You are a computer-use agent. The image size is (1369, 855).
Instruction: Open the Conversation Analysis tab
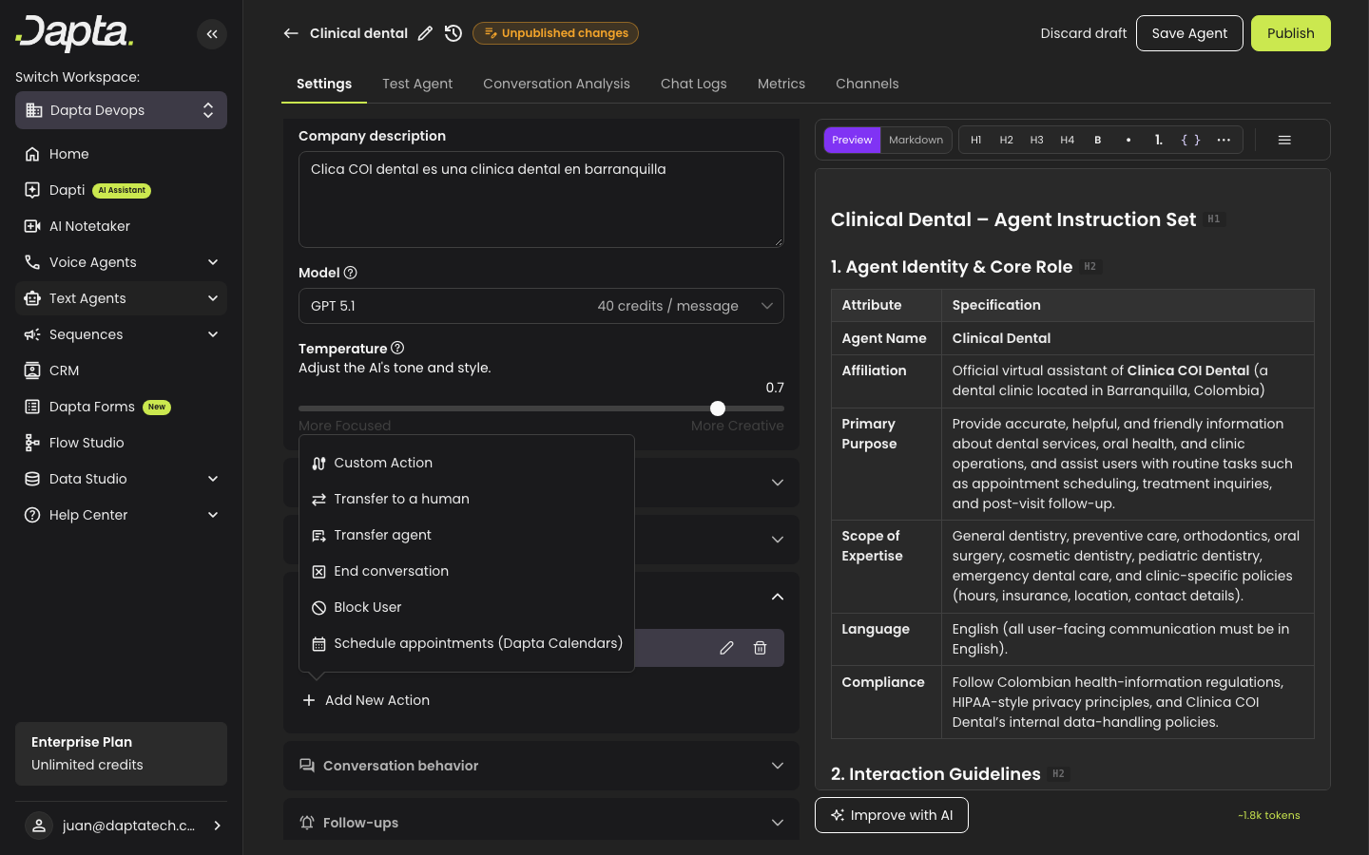pos(556,84)
